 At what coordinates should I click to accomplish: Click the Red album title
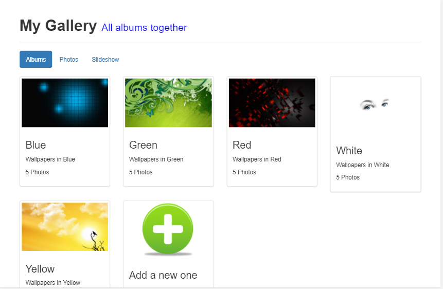click(x=242, y=145)
